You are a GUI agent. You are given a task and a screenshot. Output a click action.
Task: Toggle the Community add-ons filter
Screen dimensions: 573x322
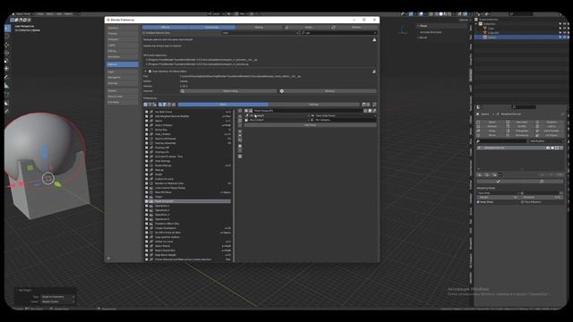pos(212,27)
